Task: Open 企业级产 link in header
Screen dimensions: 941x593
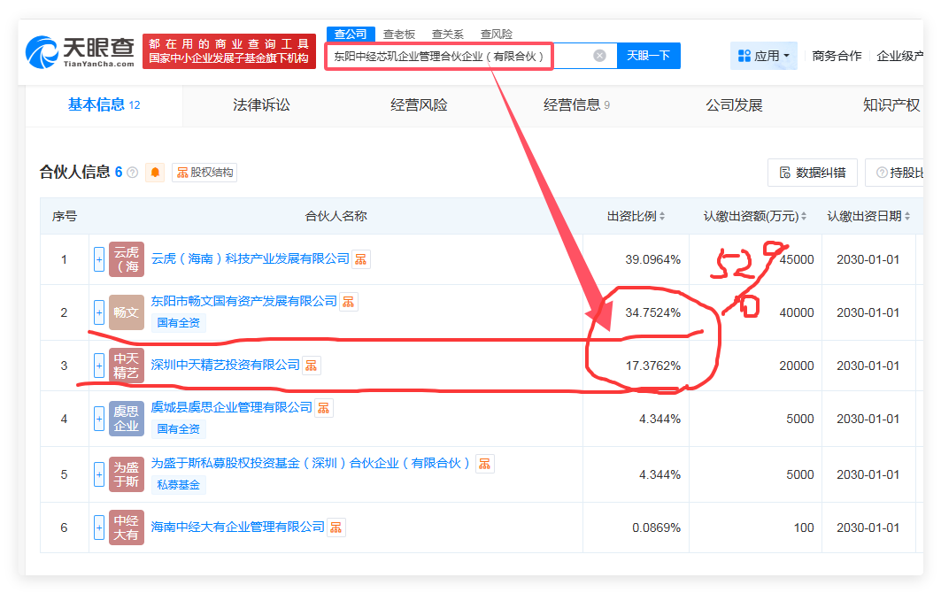Action: coord(899,56)
